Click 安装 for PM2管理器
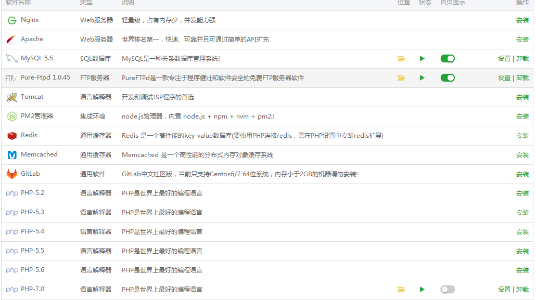Viewport: 536px width, 300px height. 522,116
